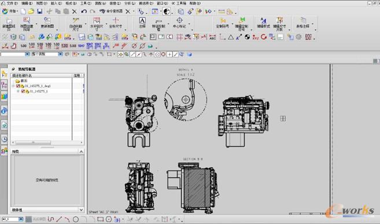Screen dimensions: 380x224
Task: Open the selection scope dropdown in filter bar
Action: (60, 54)
